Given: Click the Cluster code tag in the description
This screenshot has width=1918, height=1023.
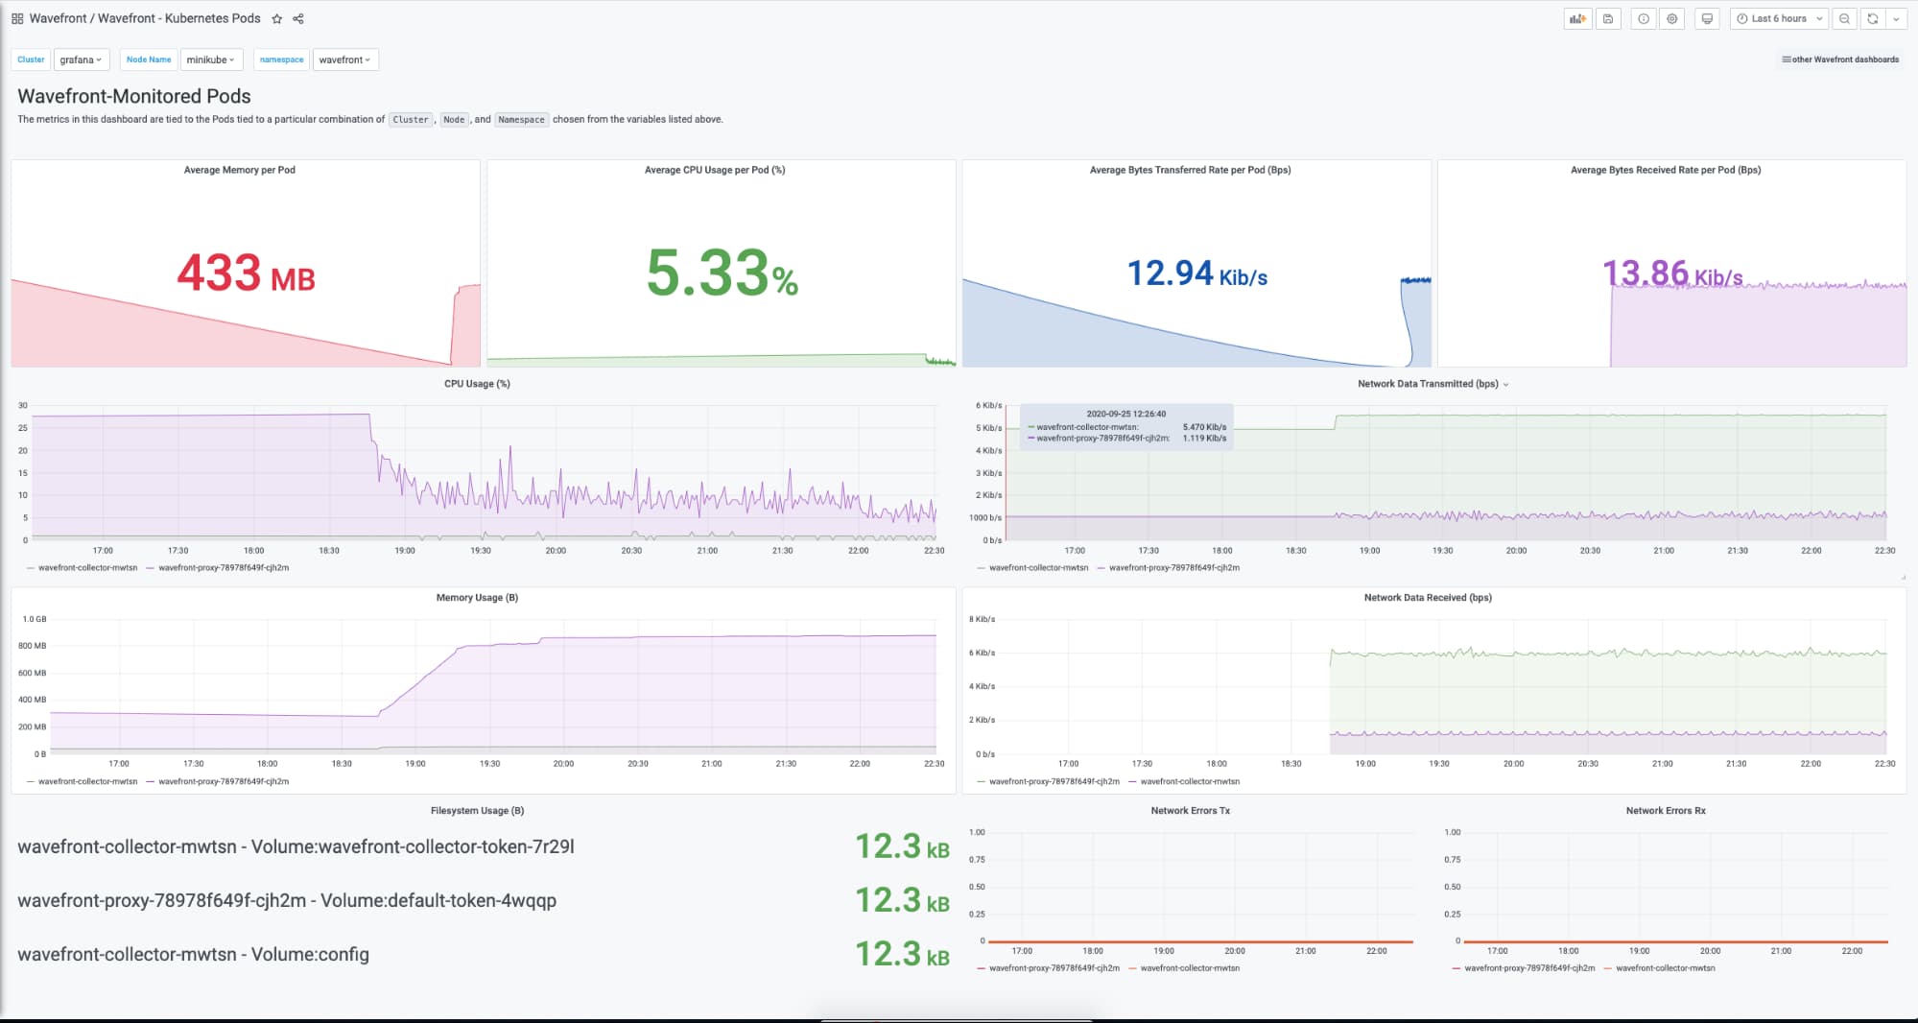Looking at the screenshot, I should pos(411,120).
